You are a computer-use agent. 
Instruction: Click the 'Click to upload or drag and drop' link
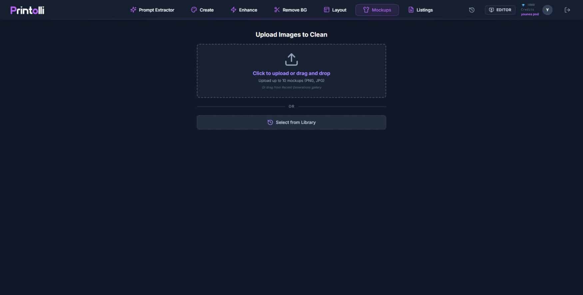tap(291, 73)
